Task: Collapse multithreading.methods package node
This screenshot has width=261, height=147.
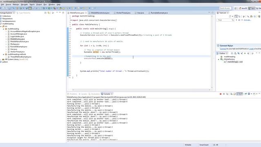Action: [4, 54]
